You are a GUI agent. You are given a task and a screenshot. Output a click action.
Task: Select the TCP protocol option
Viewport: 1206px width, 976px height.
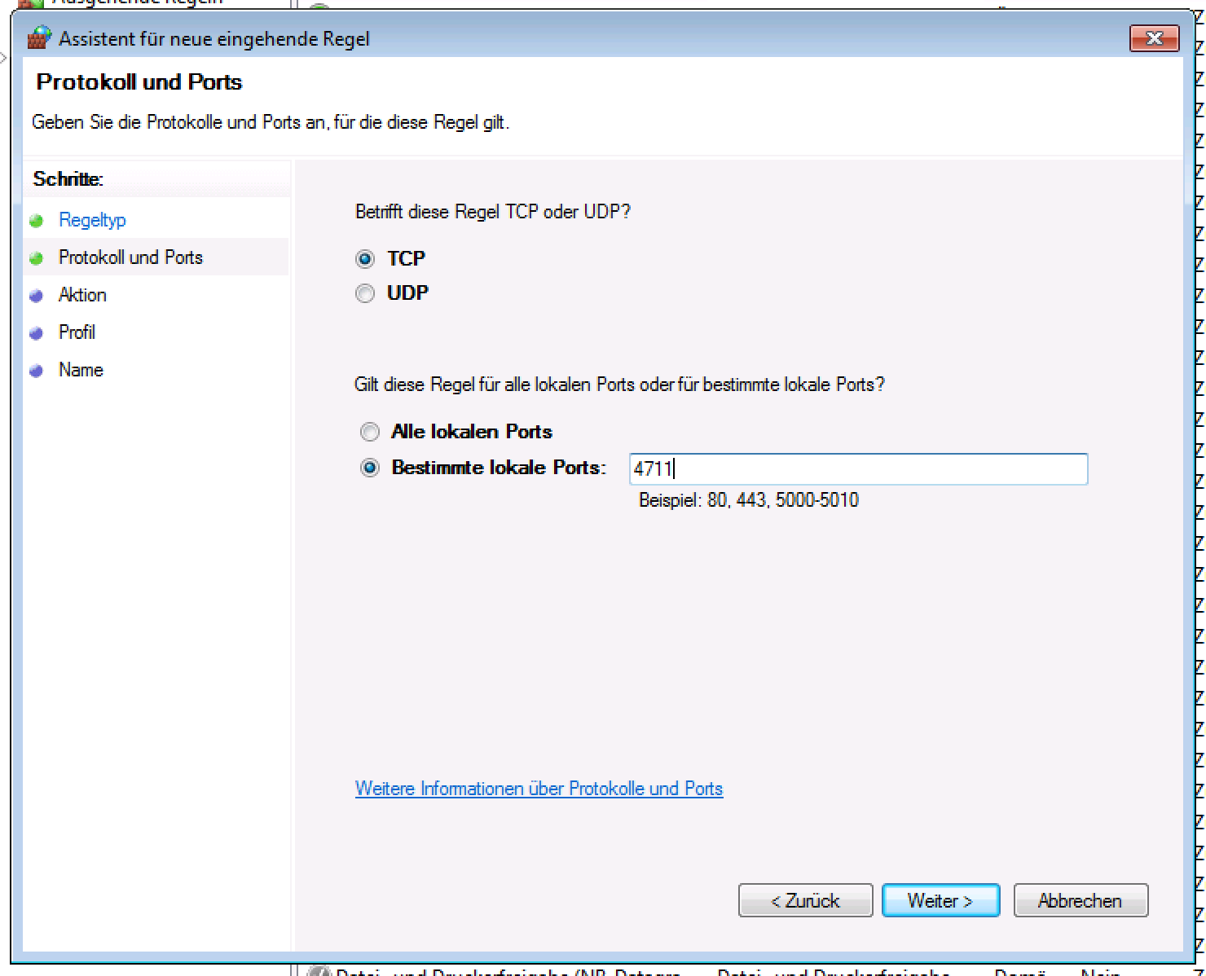[x=365, y=259]
